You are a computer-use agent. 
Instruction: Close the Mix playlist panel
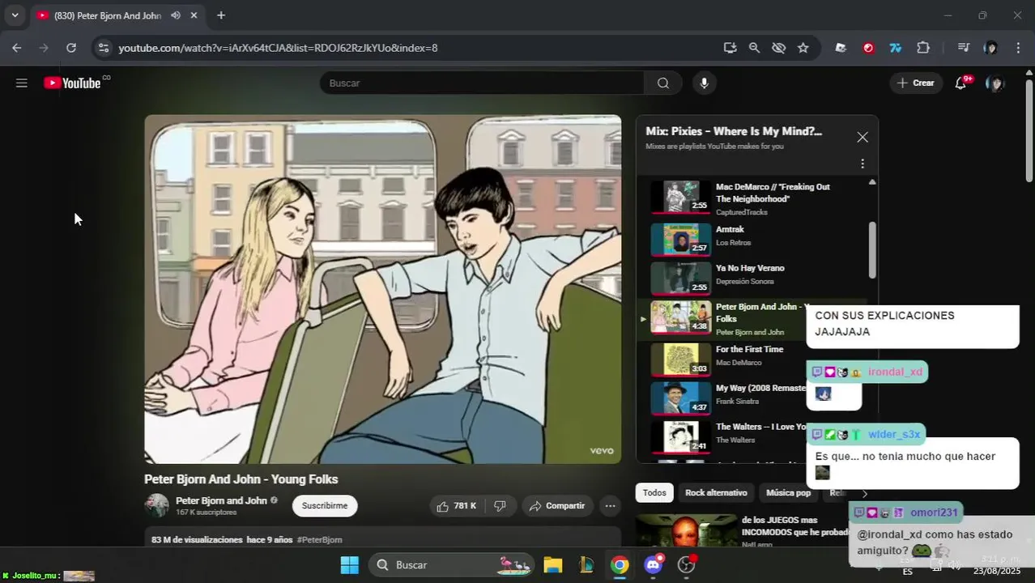click(x=862, y=138)
